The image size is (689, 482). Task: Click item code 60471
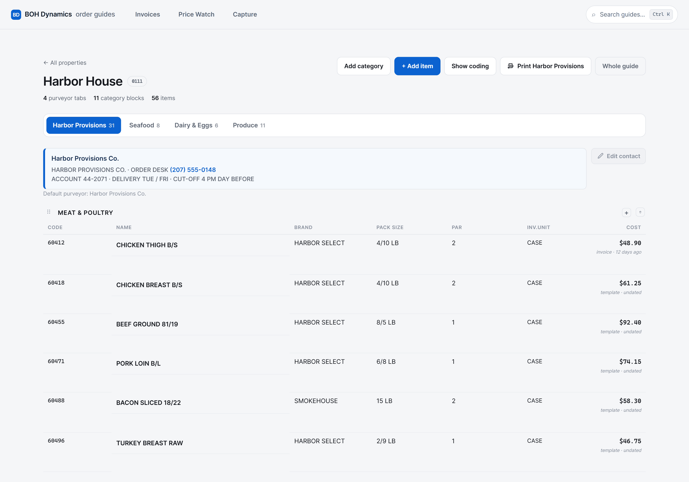click(x=56, y=361)
